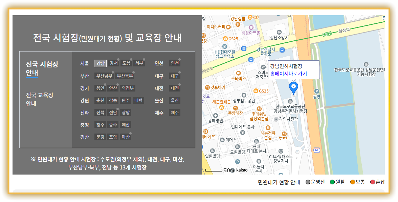Switch to 전국 교육장 안내 tab
This screenshot has width=398, height=202.
point(40,99)
